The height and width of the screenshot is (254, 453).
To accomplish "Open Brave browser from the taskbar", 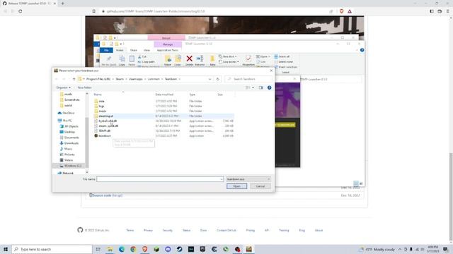I will (x=144, y=249).
